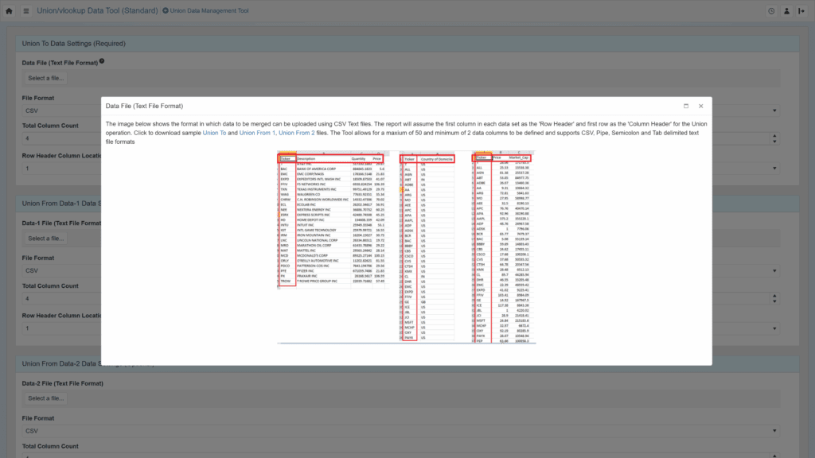Open the hamburger menu icon

(x=26, y=11)
